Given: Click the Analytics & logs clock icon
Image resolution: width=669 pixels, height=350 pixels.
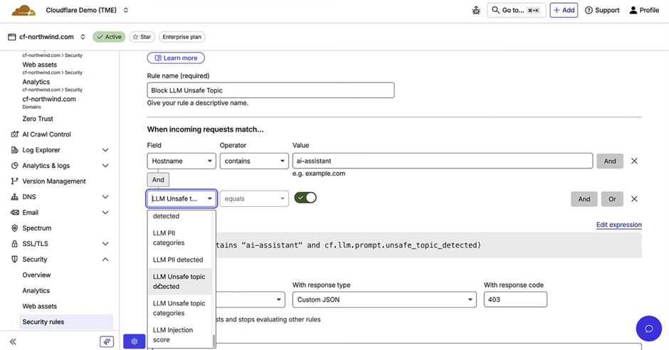Looking at the screenshot, I should pos(14,166).
